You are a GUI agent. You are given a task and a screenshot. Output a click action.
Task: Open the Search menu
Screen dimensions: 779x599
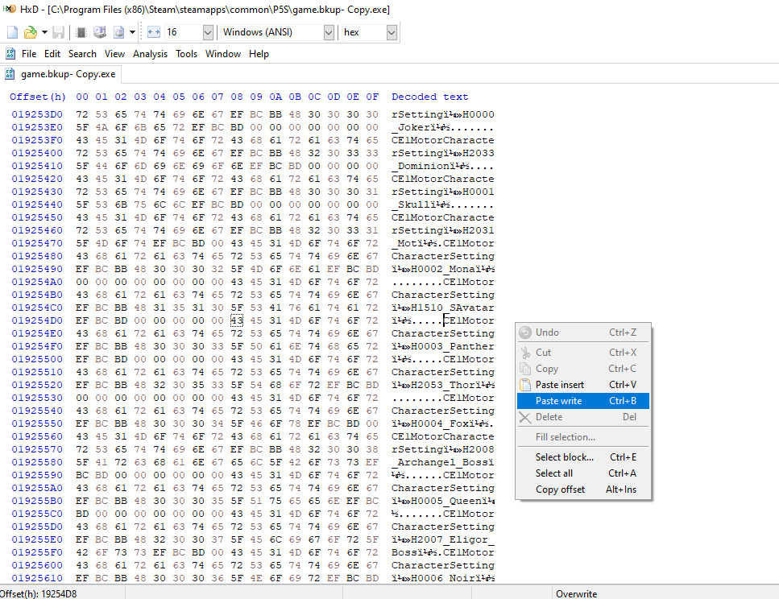click(x=82, y=54)
